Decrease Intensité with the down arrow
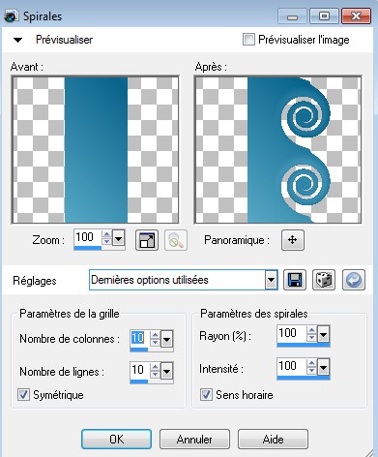 (311, 370)
